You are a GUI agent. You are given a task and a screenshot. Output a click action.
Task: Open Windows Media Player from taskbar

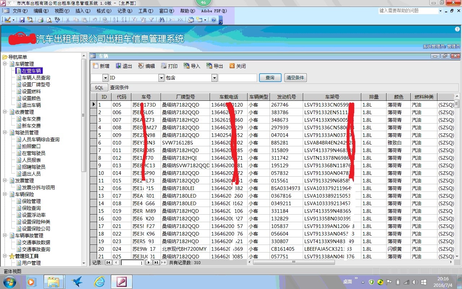(32, 282)
